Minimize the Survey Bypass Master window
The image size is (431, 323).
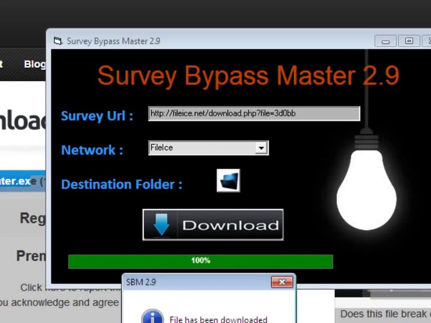tap(385, 41)
